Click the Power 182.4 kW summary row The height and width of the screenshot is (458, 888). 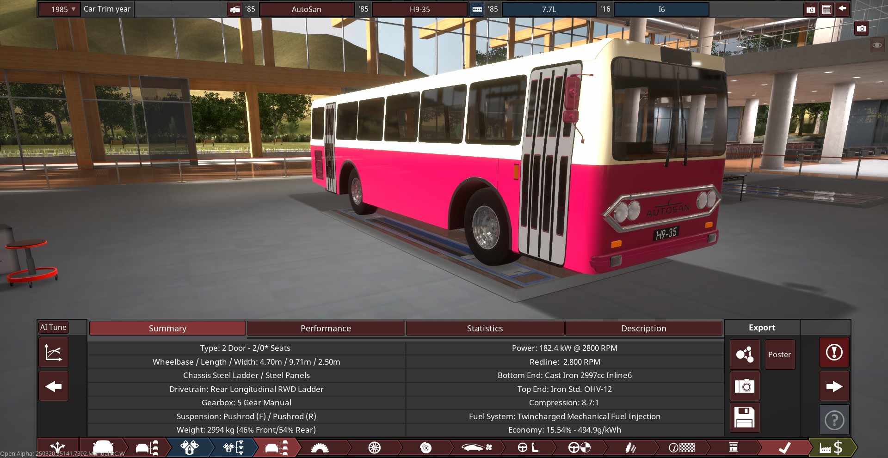tap(565, 348)
